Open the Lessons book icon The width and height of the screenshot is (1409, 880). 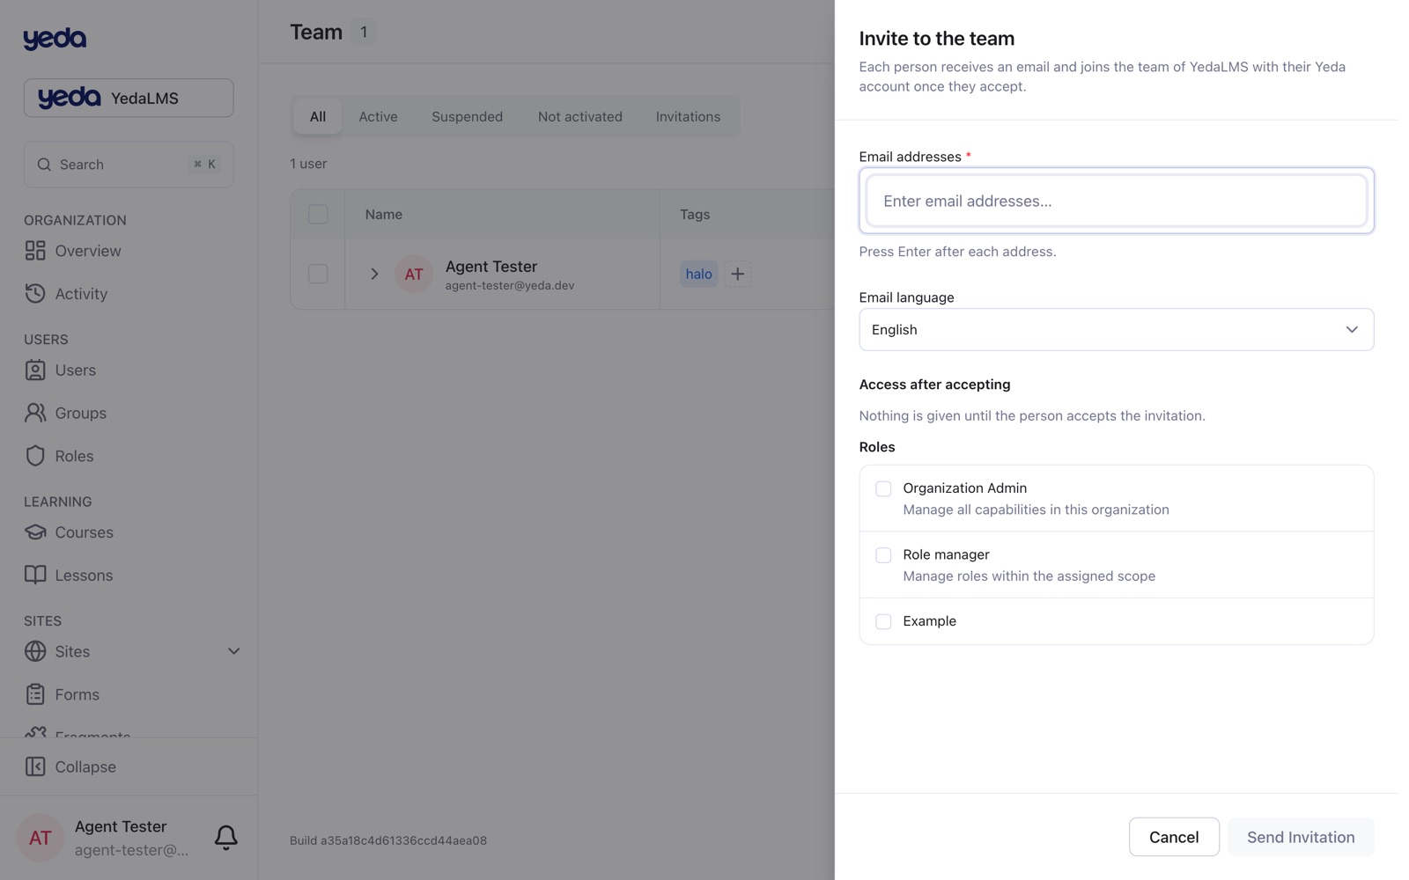(x=35, y=576)
